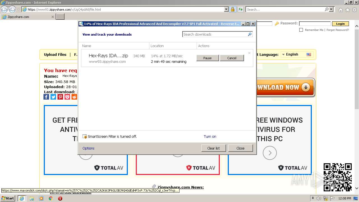Open the IE Home icon

[x=340, y=10]
